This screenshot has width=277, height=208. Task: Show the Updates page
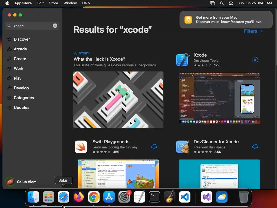click(21, 107)
